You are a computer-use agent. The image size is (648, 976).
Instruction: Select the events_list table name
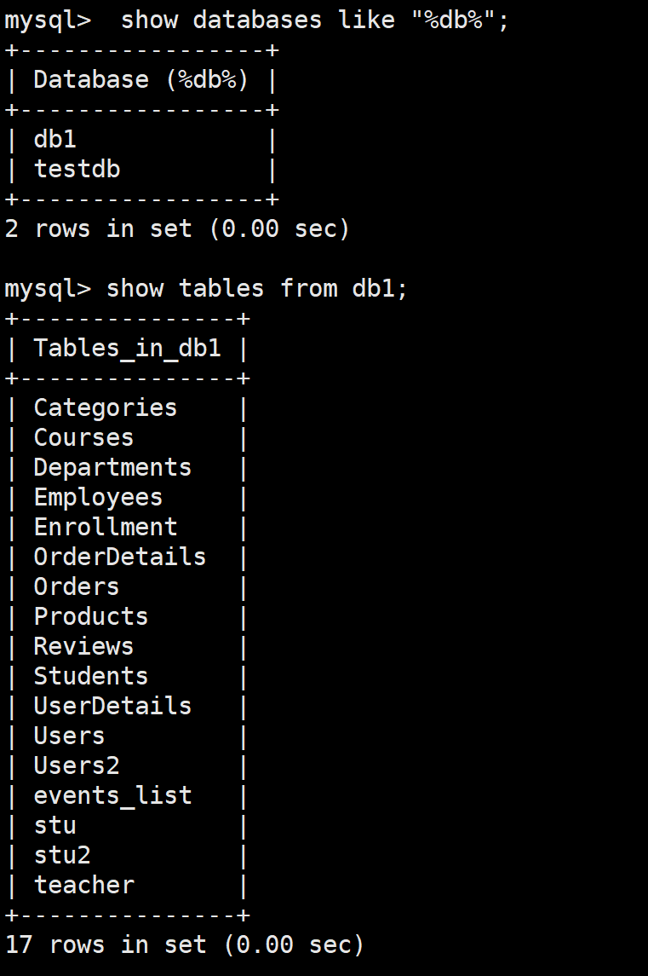coord(112,795)
